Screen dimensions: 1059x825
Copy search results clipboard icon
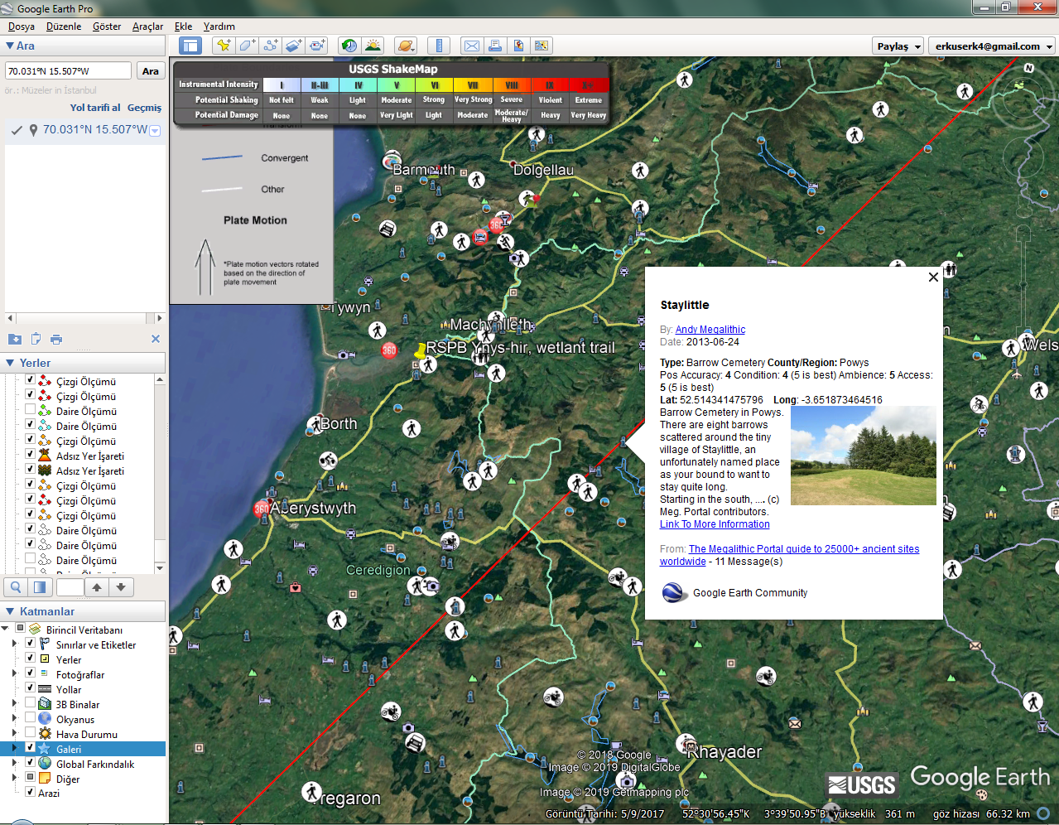pos(36,339)
